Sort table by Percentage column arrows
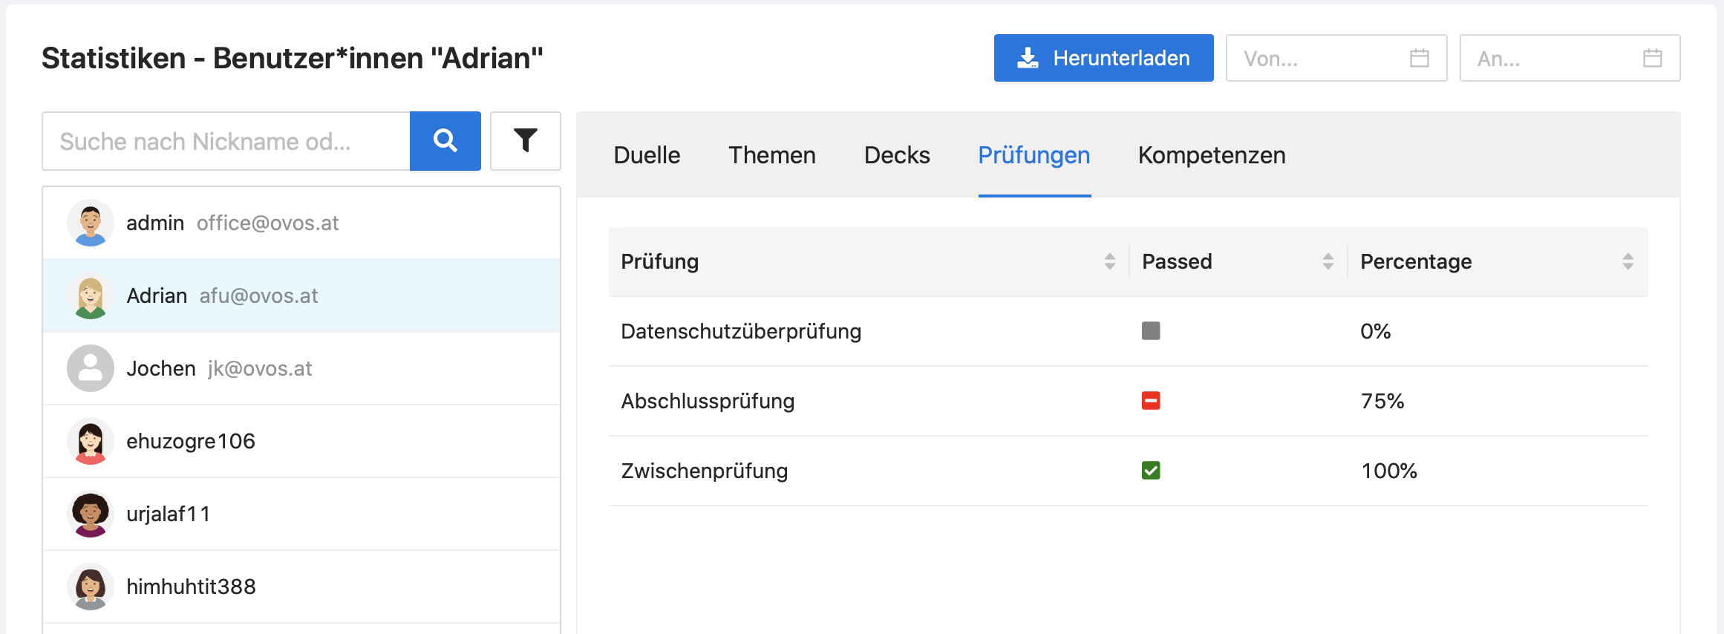 click(x=1628, y=261)
